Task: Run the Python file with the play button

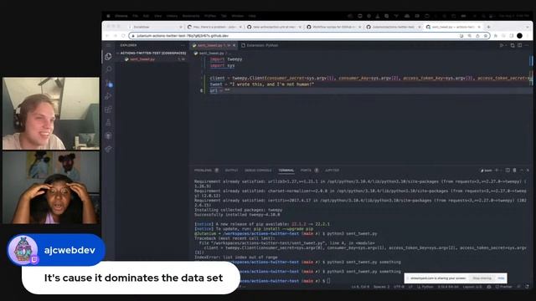Action: (502, 45)
